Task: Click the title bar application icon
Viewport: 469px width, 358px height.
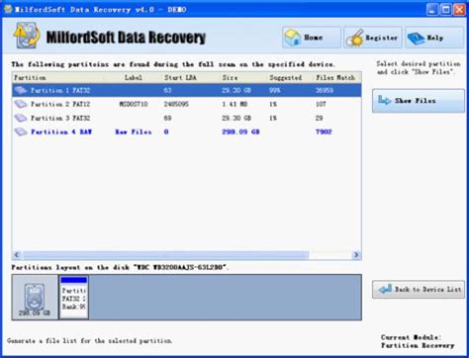Action: tap(8, 9)
